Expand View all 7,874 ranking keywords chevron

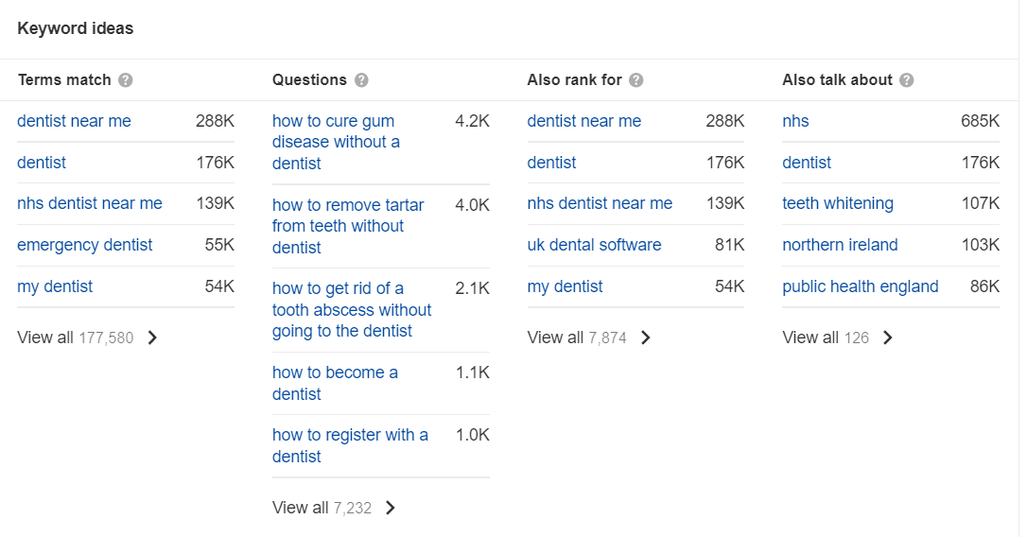pyautogui.click(x=646, y=338)
